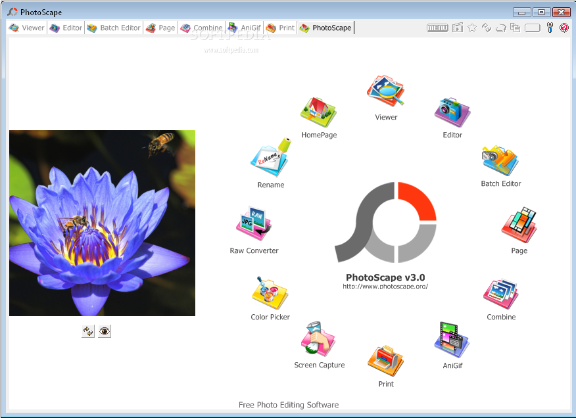Launch the AniGif filmstrip icon in circle
This screenshot has width=576, height=418.
coord(452,340)
